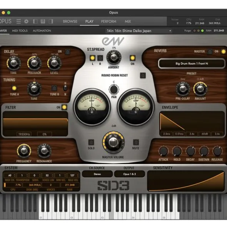Image resolution: width=227 pixels, height=228 pixels.
Task: Click the filter RESONANCE knob
Action: (44, 151)
